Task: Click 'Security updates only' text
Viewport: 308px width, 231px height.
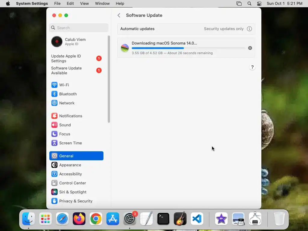Action: pyautogui.click(x=223, y=29)
